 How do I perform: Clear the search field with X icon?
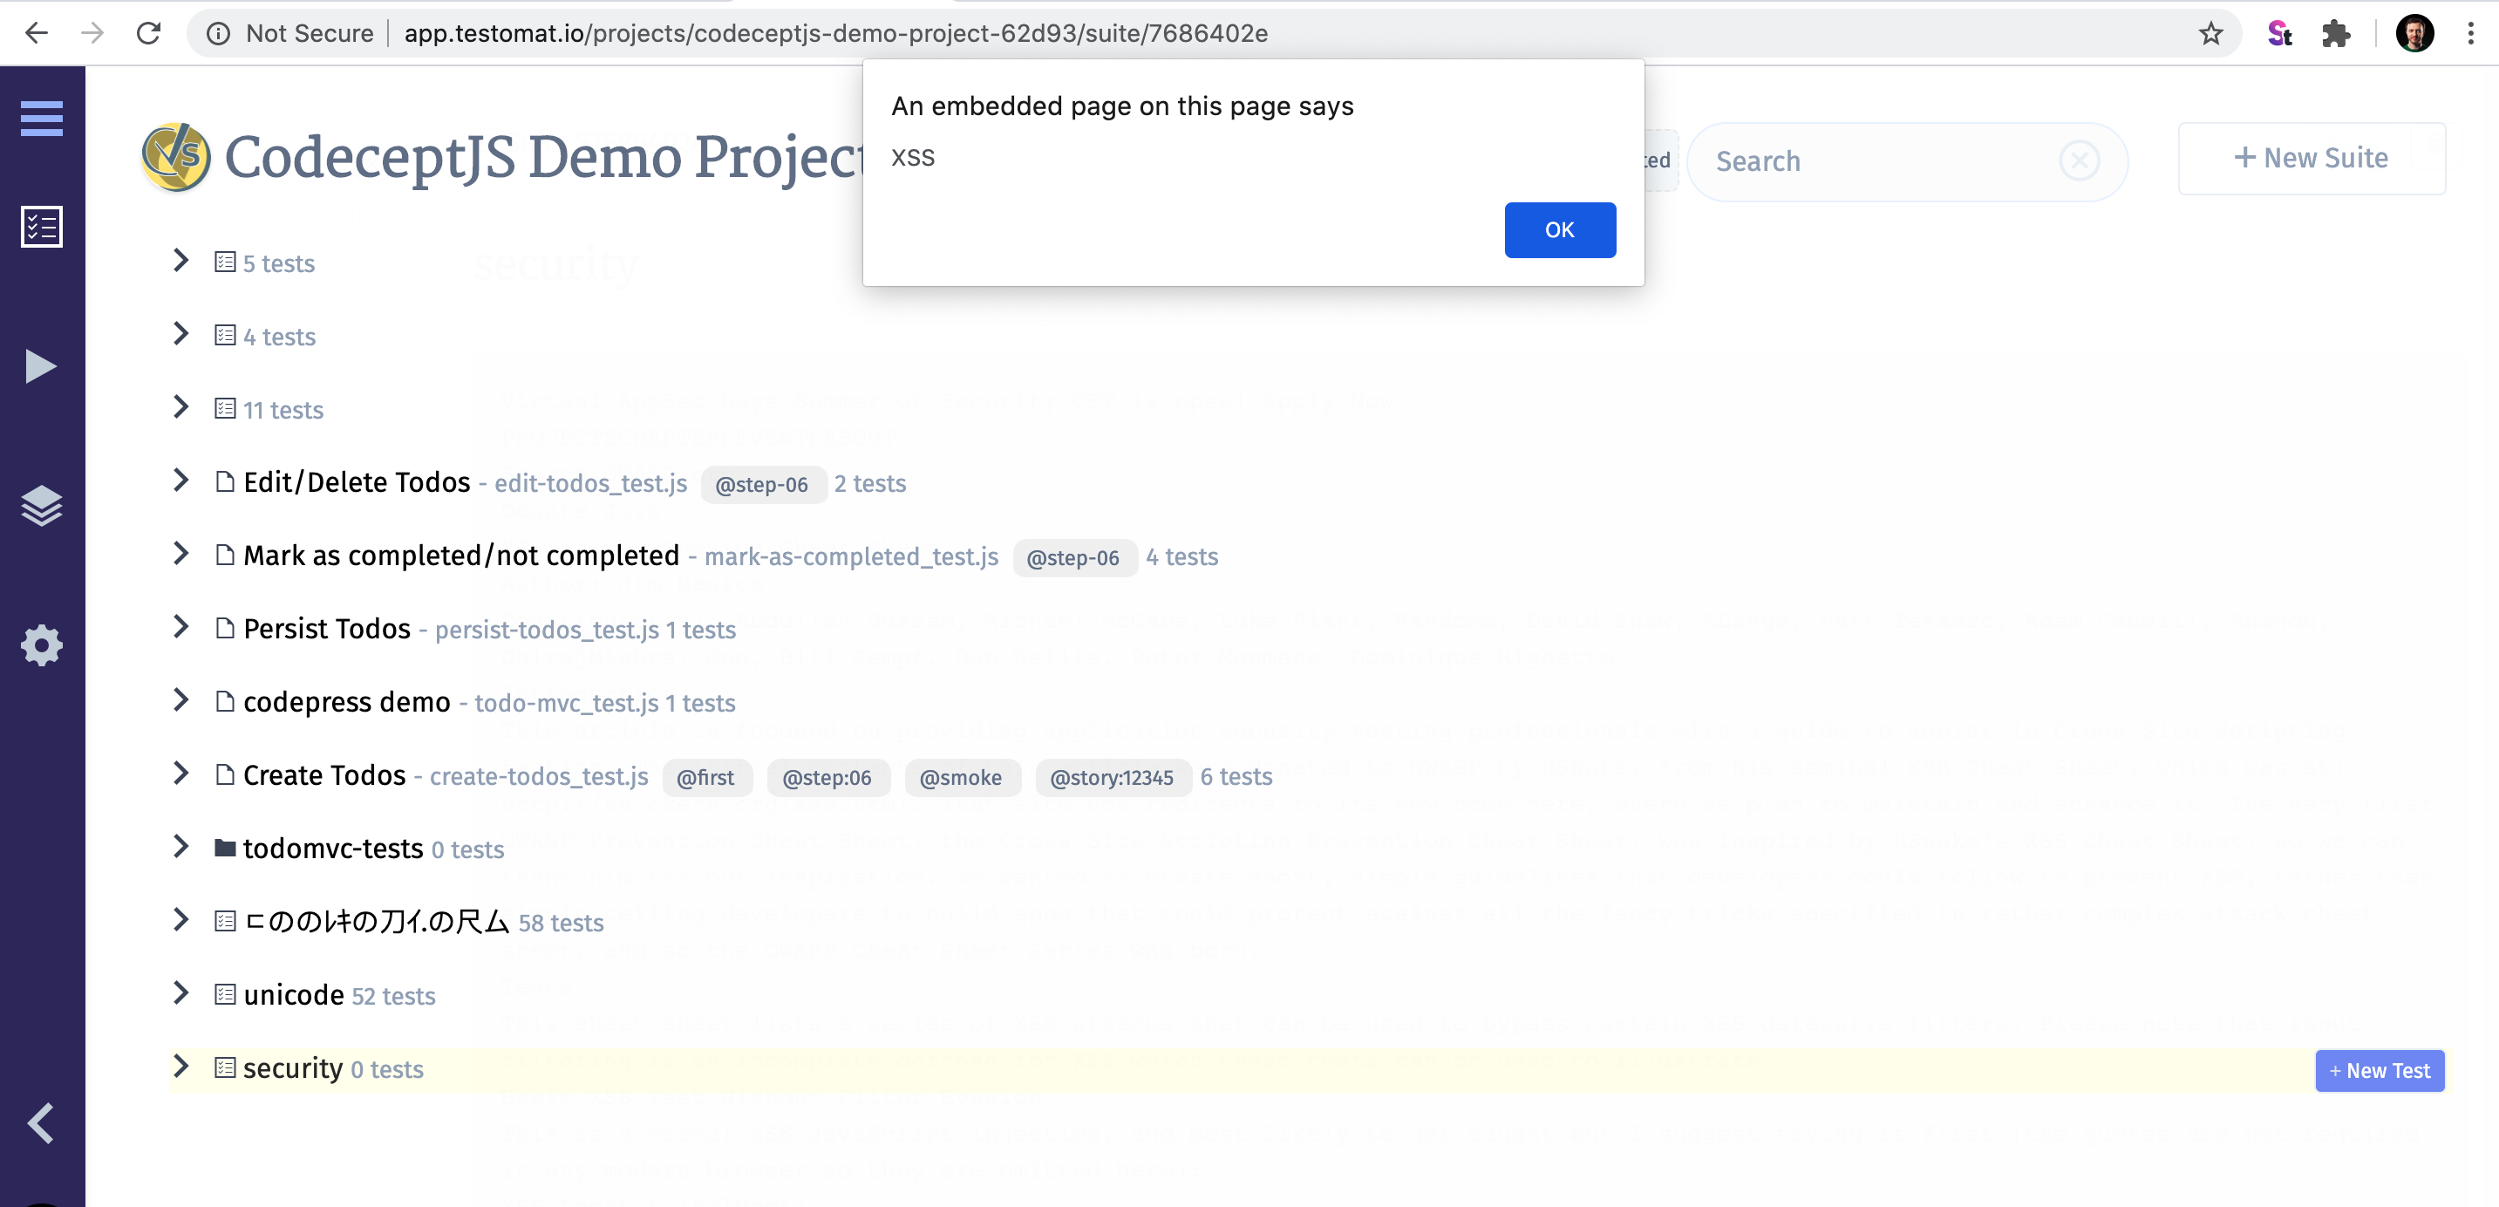click(x=2079, y=160)
